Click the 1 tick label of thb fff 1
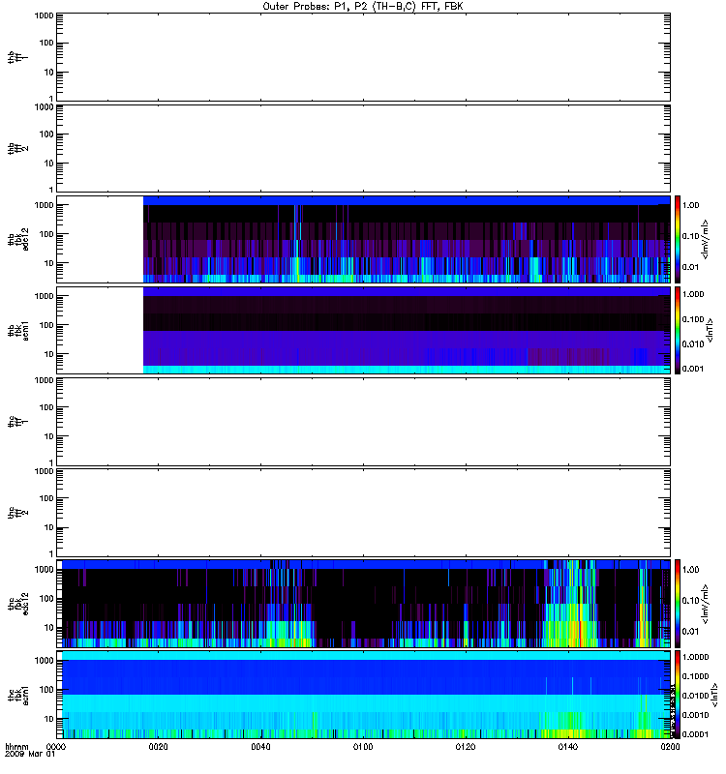The width and height of the screenshot is (726, 774). pos(51,99)
